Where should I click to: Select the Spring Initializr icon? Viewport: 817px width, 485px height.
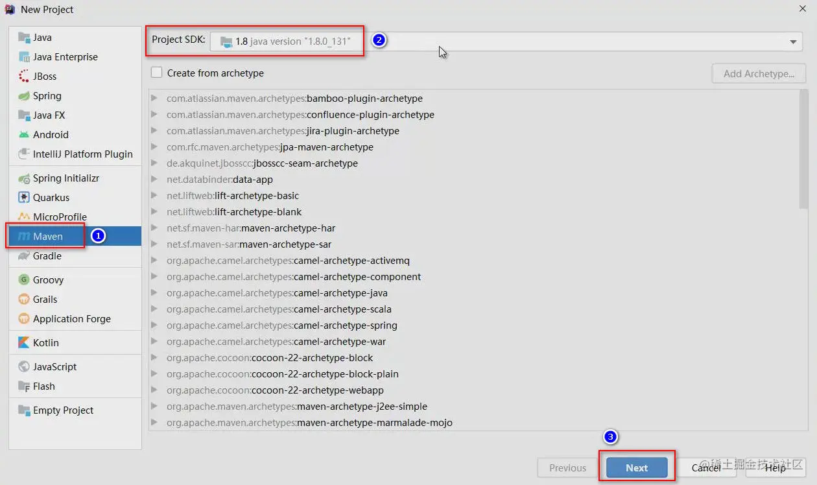pos(24,178)
